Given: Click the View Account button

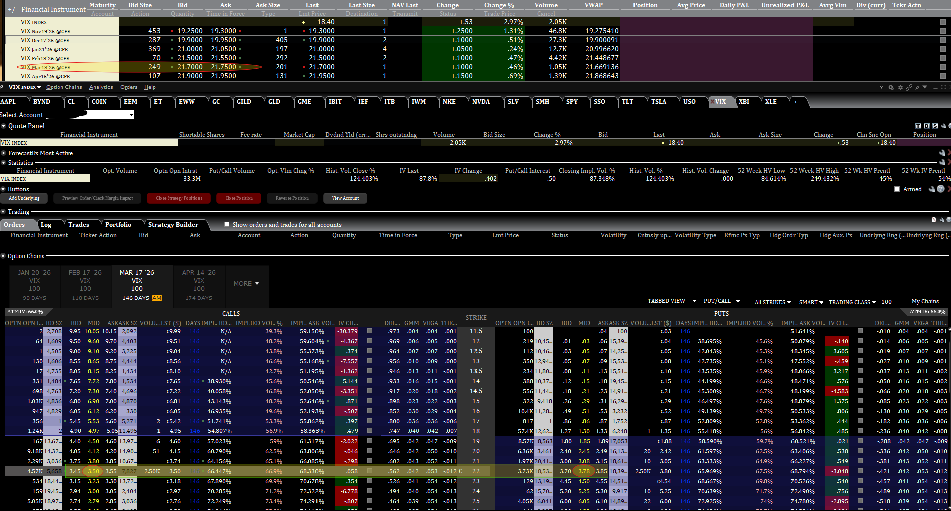Looking at the screenshot, I should pyautogui.click(x=345, y=198).
